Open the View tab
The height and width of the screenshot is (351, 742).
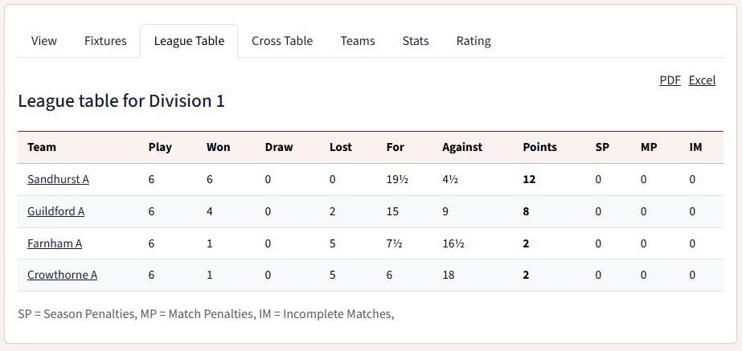[44, 41]
